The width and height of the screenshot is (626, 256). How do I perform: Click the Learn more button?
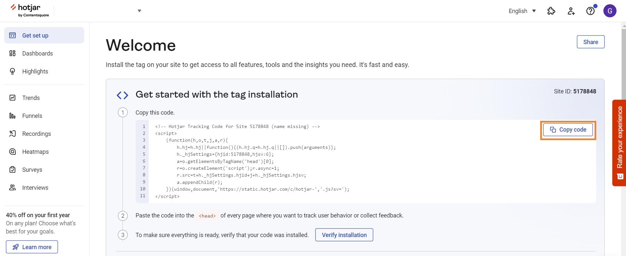point(32,247)
